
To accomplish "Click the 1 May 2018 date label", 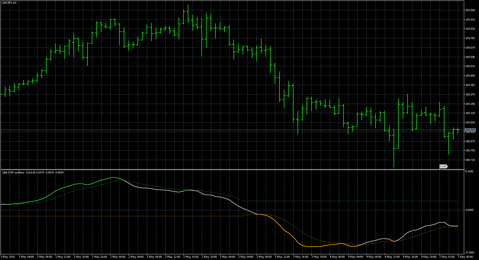I will tap(8, 257).
